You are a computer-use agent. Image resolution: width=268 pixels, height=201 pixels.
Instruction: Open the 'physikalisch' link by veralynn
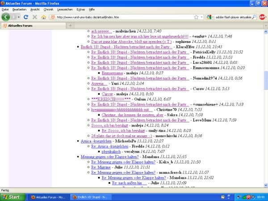click(x=111, y=151)
